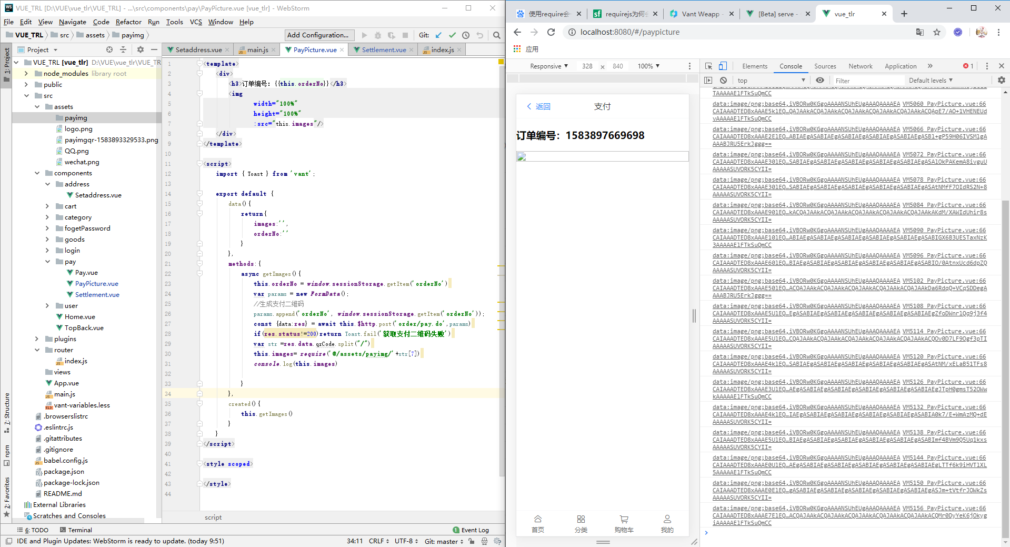Click the VM5060 PayPicture.vue:66 source link
This screenshot has width=1010, height=547.
pos(944,104)
